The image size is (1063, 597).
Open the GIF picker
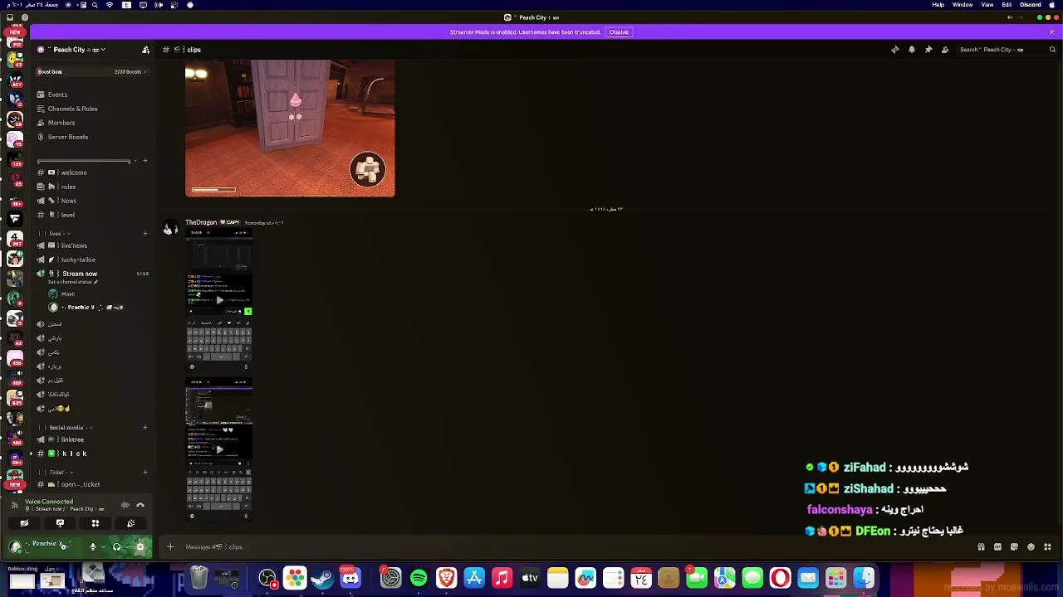point(997,547)
